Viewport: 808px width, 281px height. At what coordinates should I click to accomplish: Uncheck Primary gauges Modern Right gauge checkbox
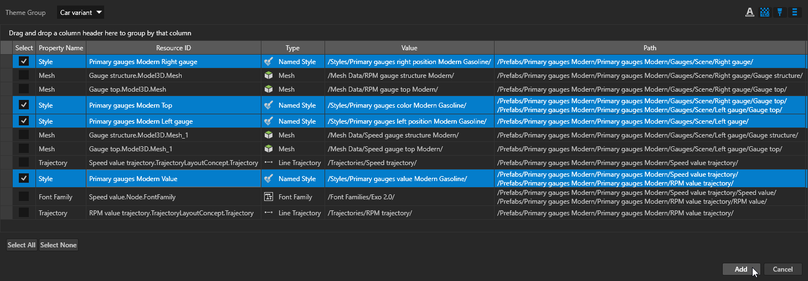click(24, 62)
